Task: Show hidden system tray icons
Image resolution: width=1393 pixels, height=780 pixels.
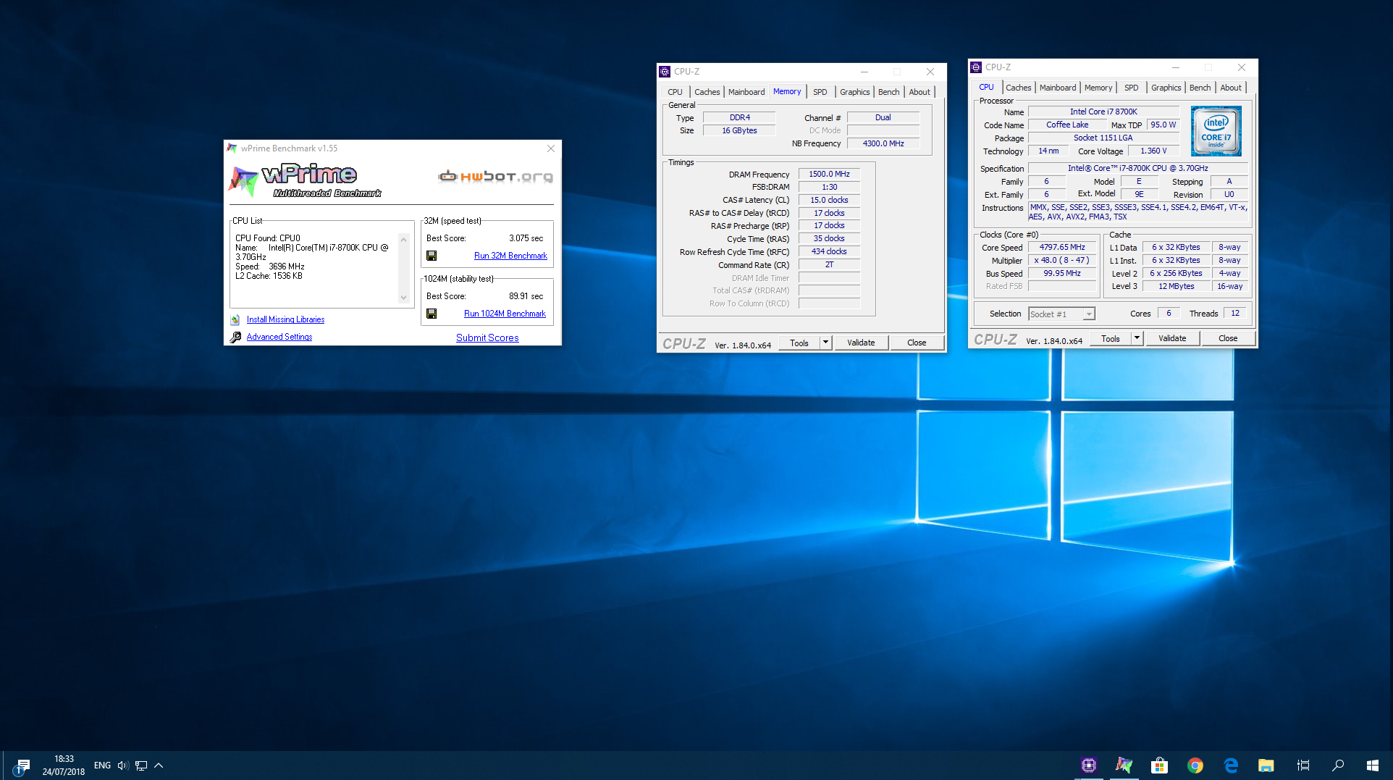Action: (159, 766)
